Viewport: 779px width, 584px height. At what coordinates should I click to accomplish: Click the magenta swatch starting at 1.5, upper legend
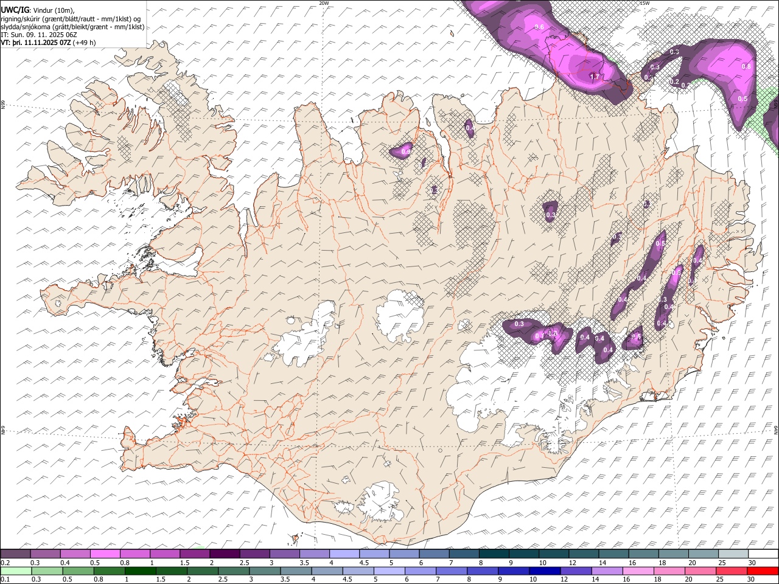[195, 554]
